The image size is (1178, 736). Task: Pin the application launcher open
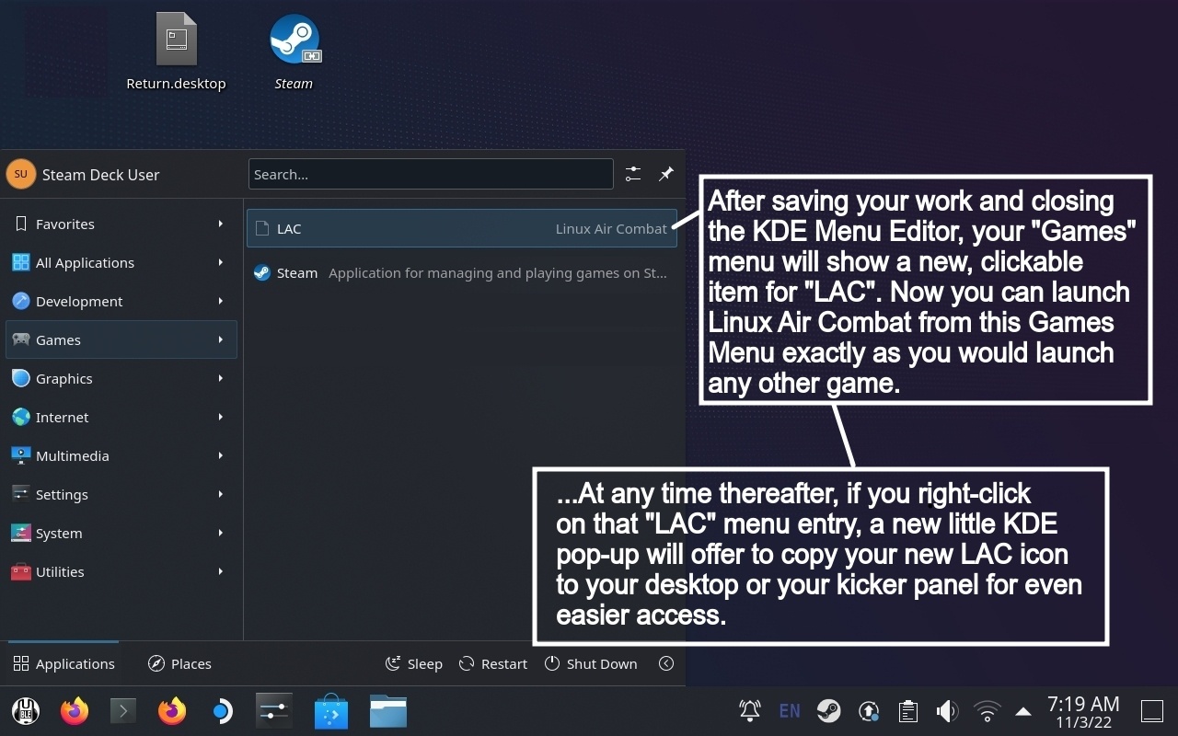[x=666, y=174]
